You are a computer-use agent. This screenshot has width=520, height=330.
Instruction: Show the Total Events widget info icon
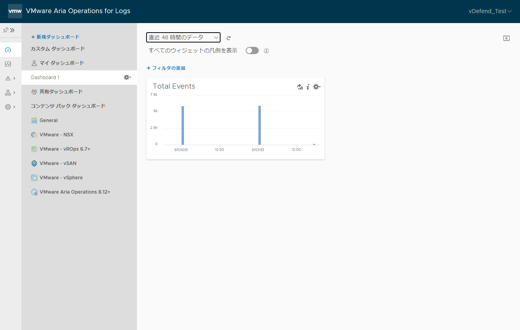click(x=308, y=87)
